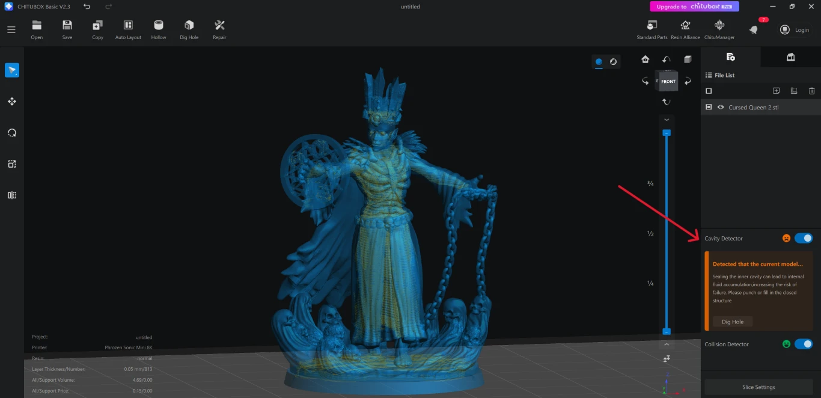Undo the last action
821x398 pixels.
[87, 7]
